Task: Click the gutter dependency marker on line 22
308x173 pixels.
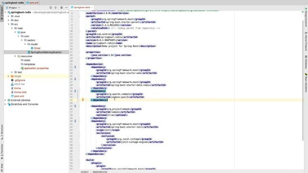Action: [75, 67]
